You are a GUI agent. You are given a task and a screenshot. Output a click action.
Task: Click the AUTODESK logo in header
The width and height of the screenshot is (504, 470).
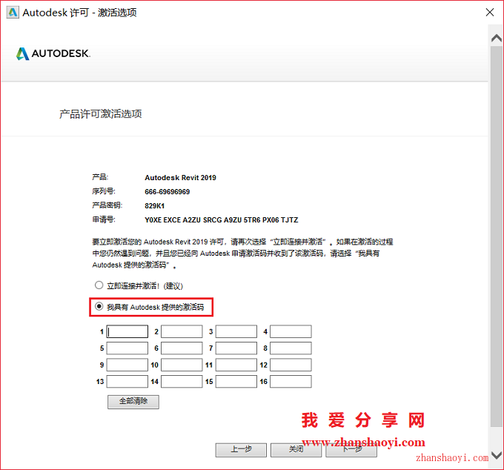click(53, 53)
